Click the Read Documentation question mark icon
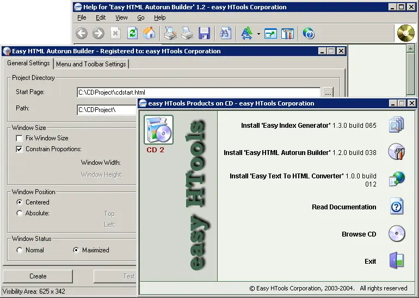Image resolution: width=419 pixels, height=298 pixels. [x=397, y=206]
